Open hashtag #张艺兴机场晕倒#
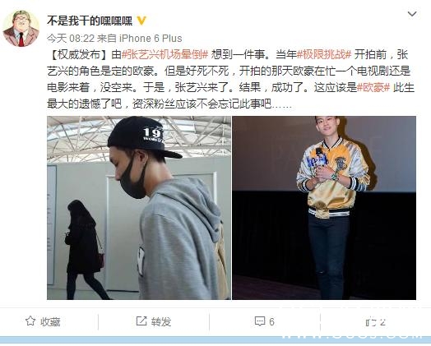The image size is (431, 346). [165, 54]
